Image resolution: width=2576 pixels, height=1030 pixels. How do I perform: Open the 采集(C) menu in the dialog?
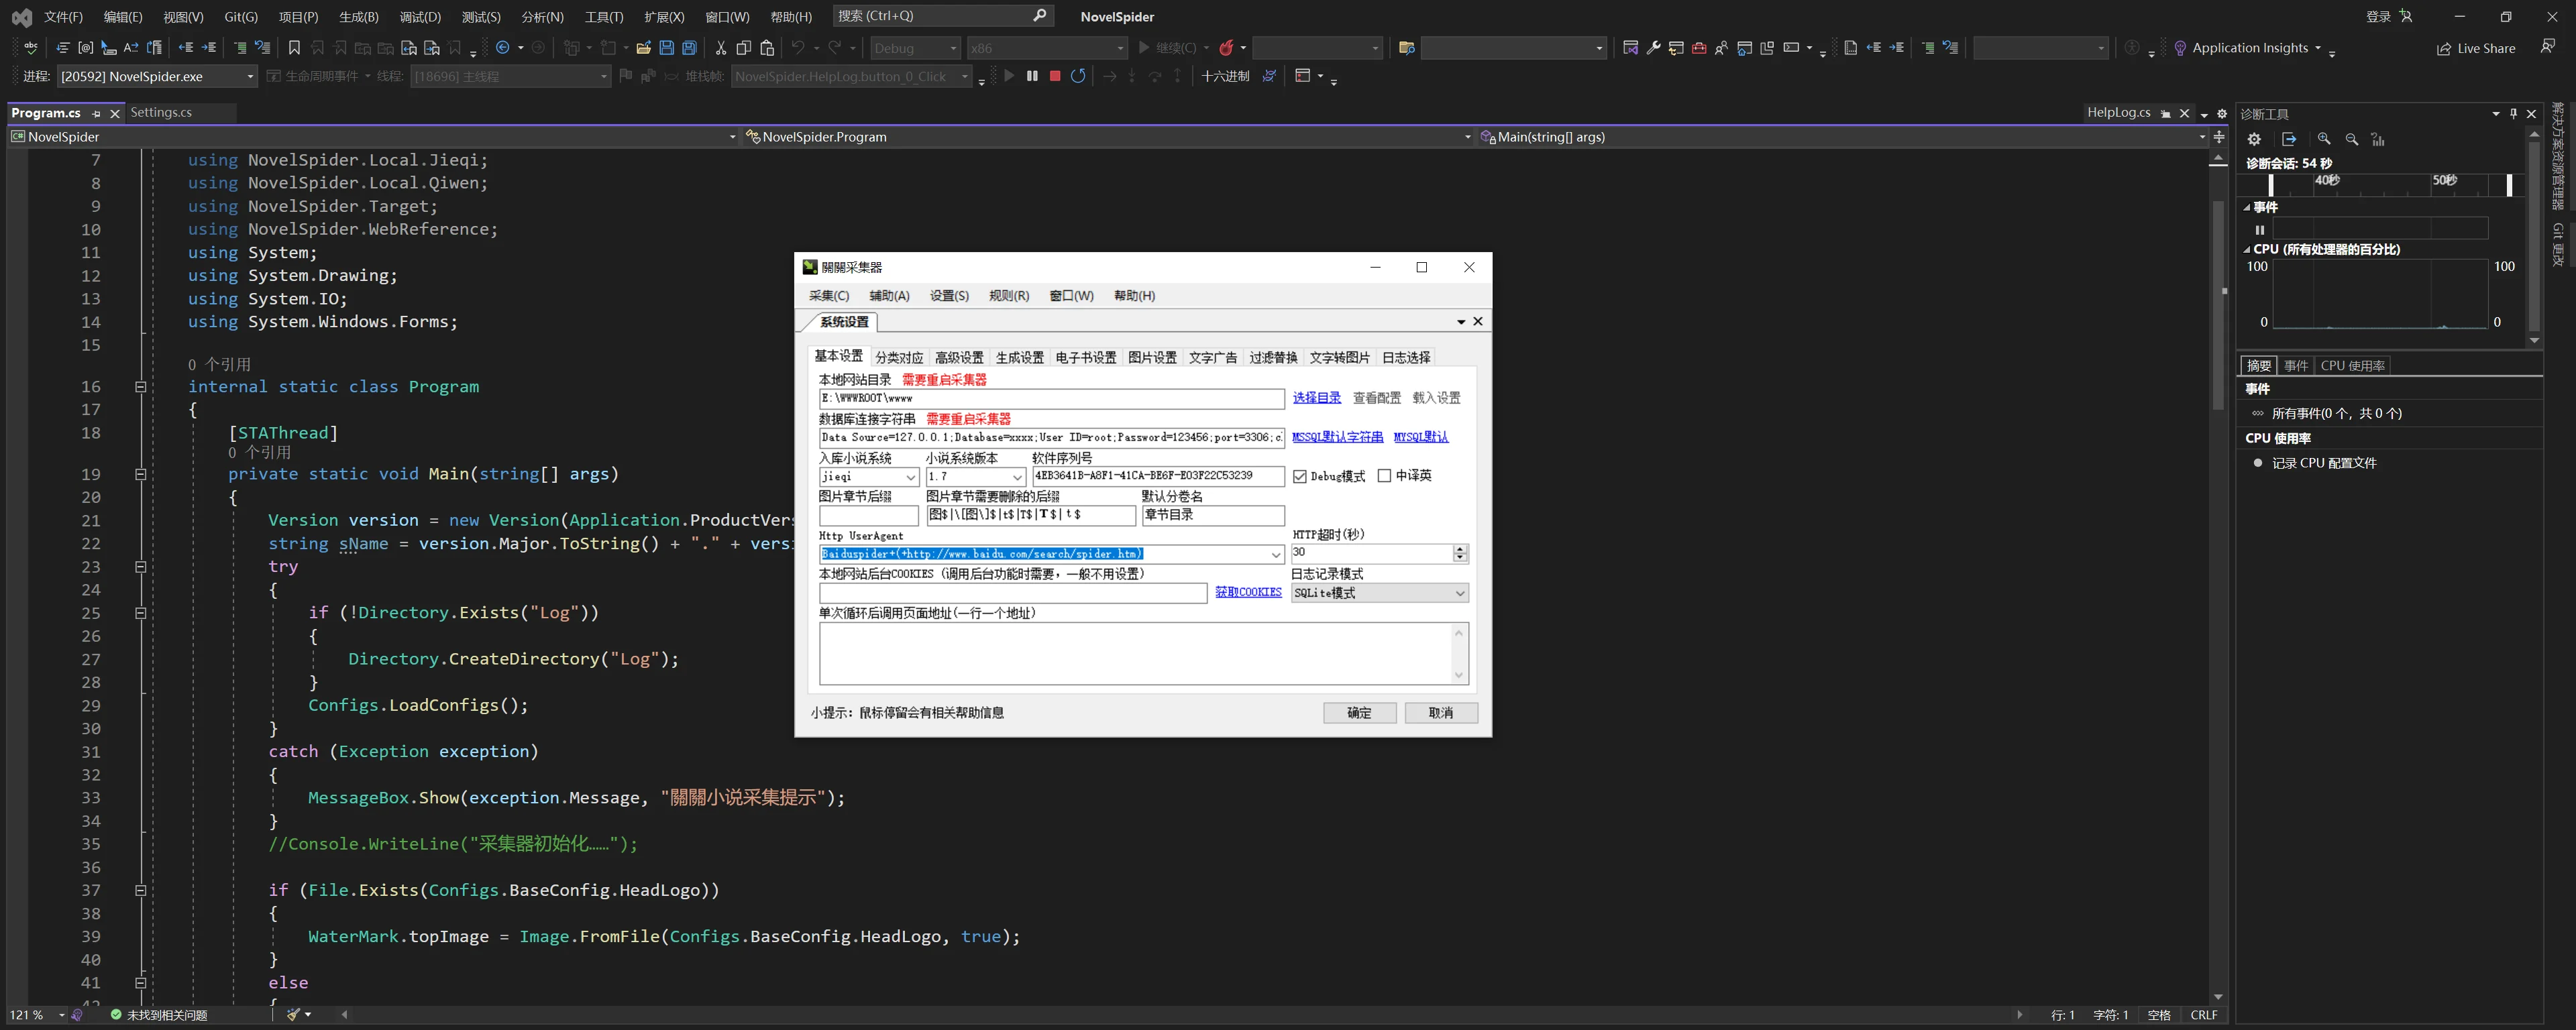(x=828, y=296)
